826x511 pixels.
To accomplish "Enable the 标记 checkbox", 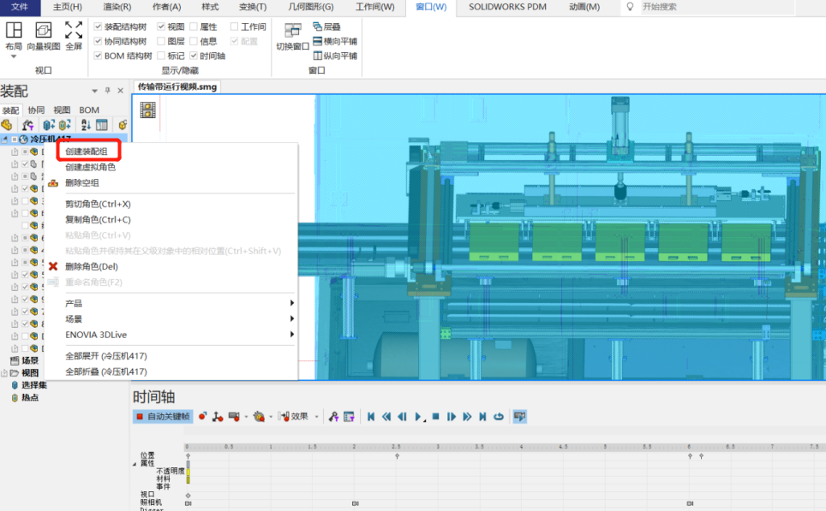I will pyautogui.click(x=161, y=56).
